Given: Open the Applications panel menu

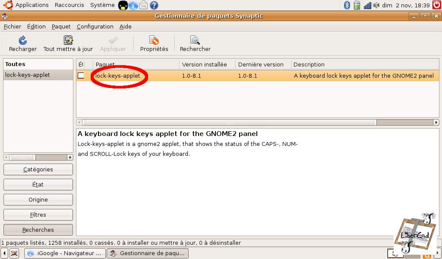Looking at the screenshot, I should (32, 5).
